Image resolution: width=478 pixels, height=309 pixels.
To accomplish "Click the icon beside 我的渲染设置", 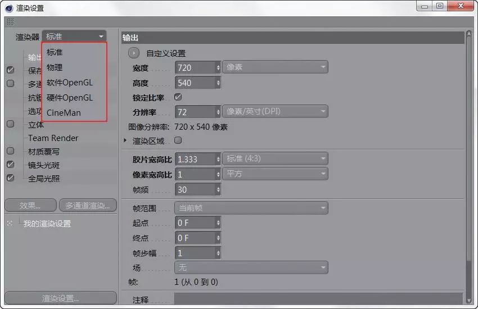I will [x=10, y=224].
